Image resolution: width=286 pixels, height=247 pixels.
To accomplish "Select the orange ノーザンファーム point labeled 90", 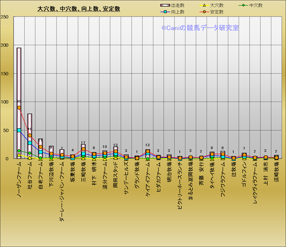I will (x=19, y=107).
